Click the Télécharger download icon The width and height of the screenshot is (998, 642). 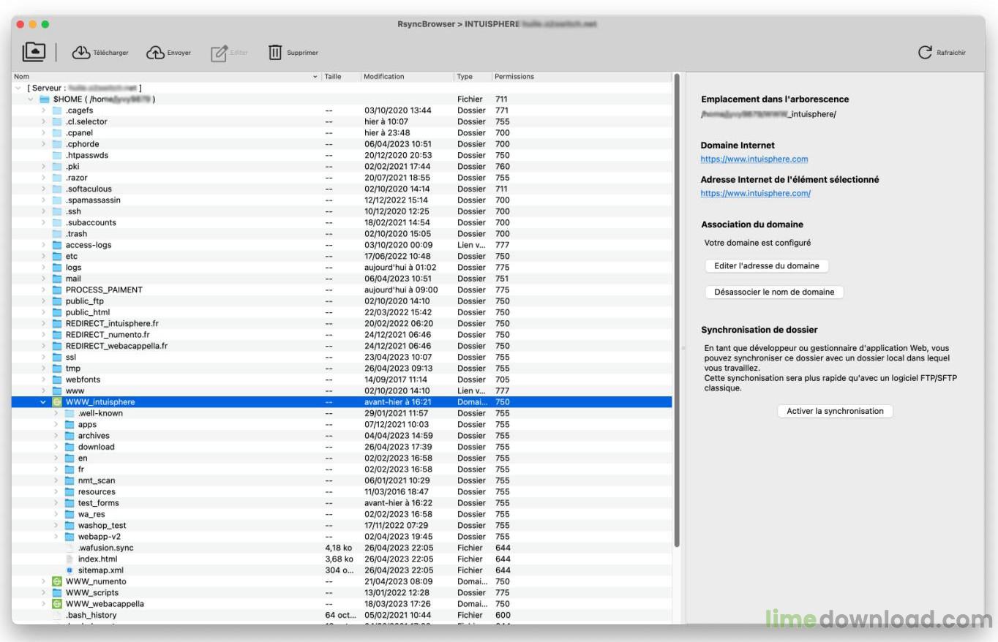click(x=80, y=51)
